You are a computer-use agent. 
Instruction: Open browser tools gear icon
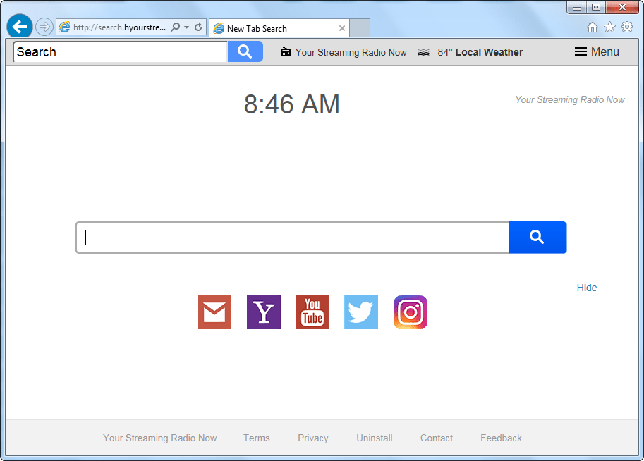[x=627, y=27]
